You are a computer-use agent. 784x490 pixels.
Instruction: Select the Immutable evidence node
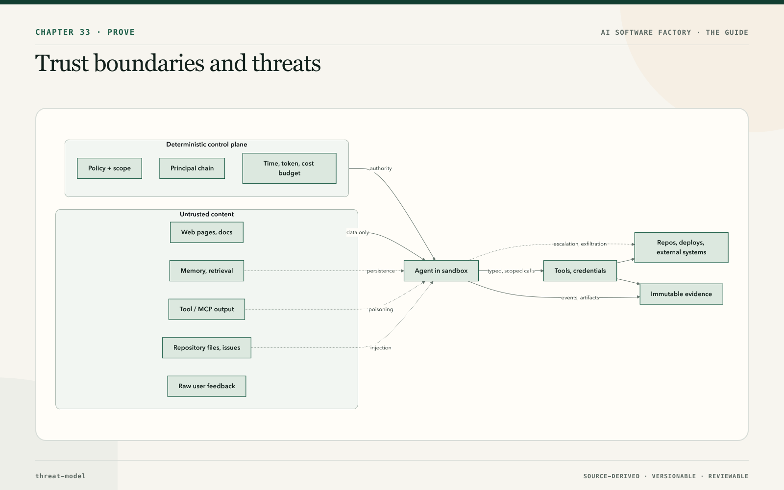point(681,294)
